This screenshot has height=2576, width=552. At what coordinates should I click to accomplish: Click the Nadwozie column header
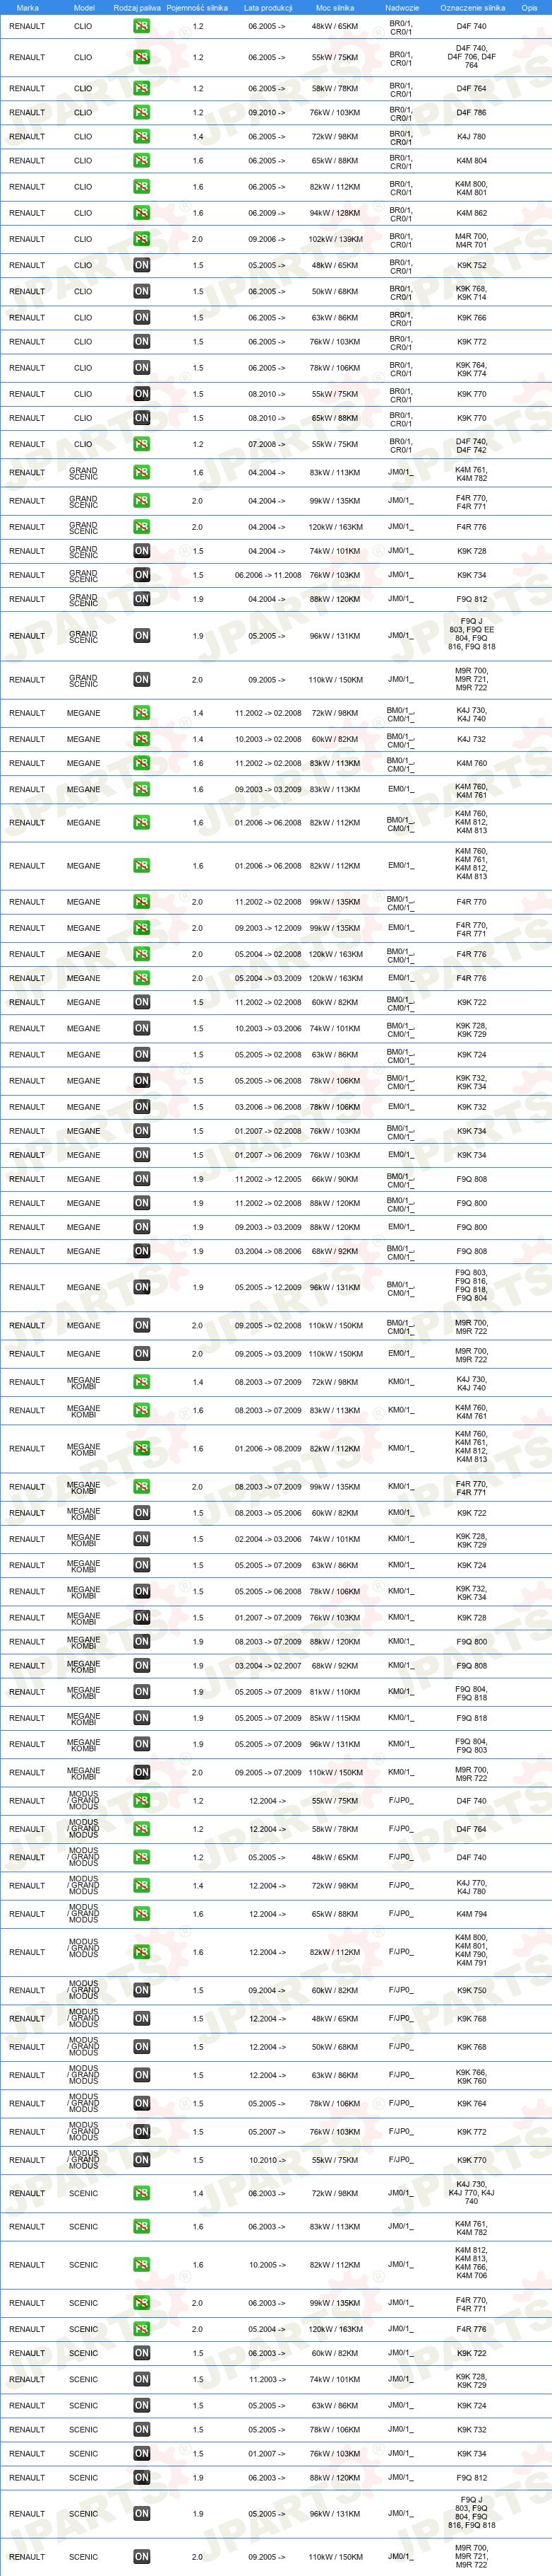401,8
